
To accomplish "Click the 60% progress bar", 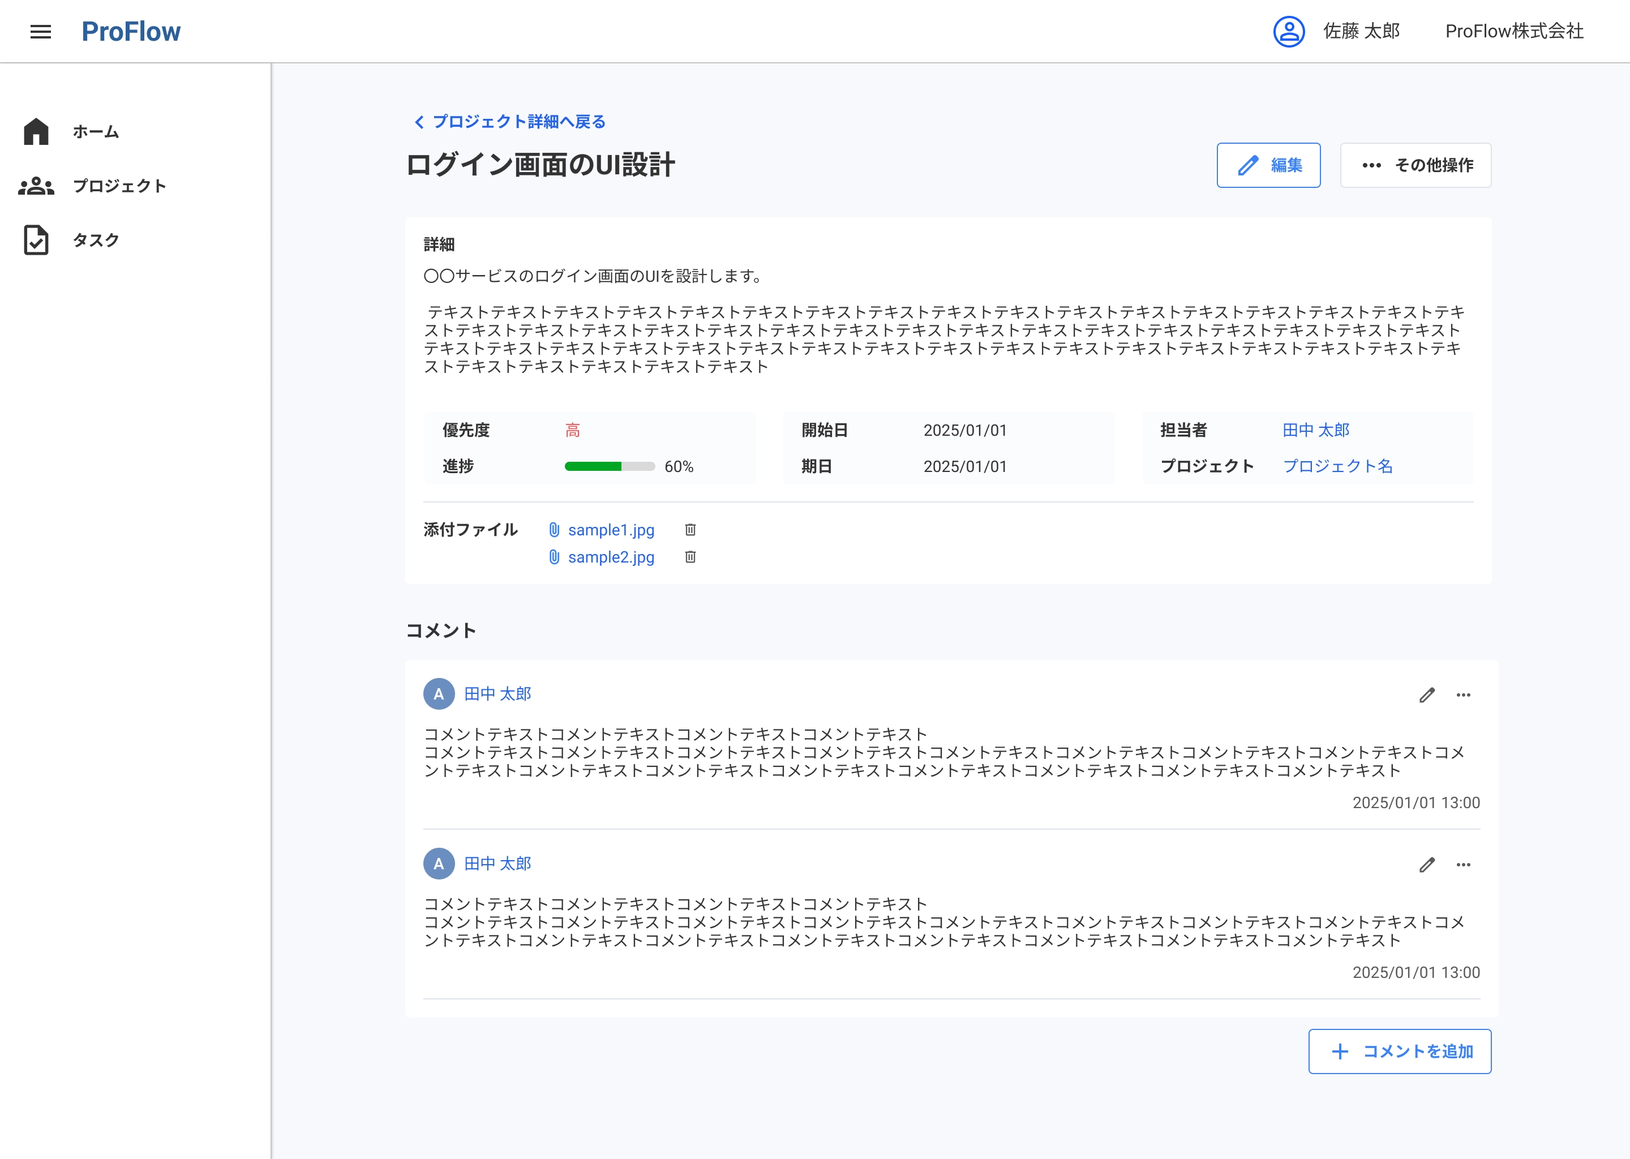I will click(x=610, y=466).
